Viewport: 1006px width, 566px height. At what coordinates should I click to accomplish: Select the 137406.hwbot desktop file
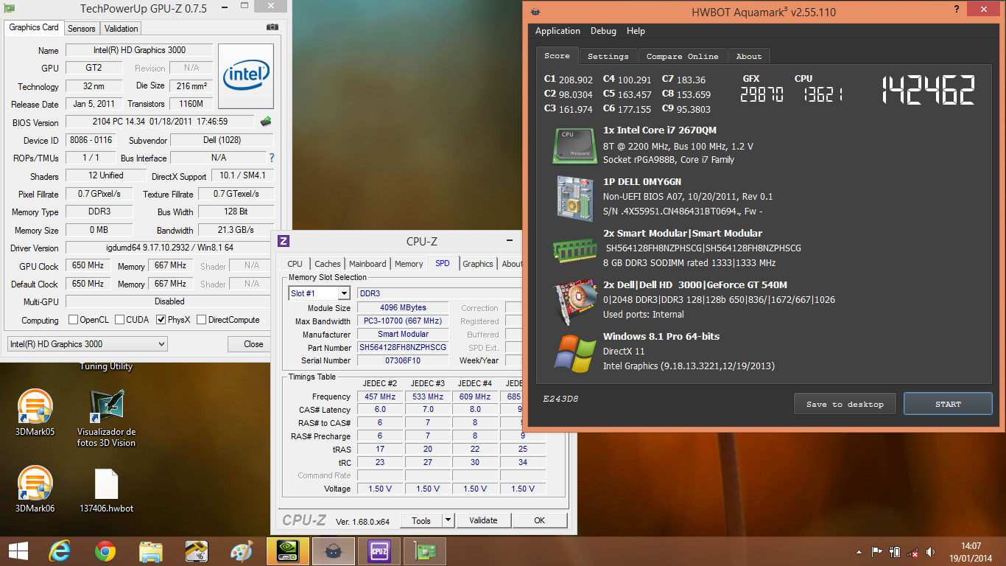(x=107, y=489)
